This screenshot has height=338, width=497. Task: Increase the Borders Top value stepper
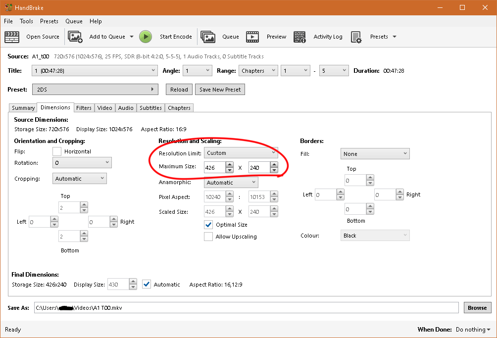coord(370,178)
